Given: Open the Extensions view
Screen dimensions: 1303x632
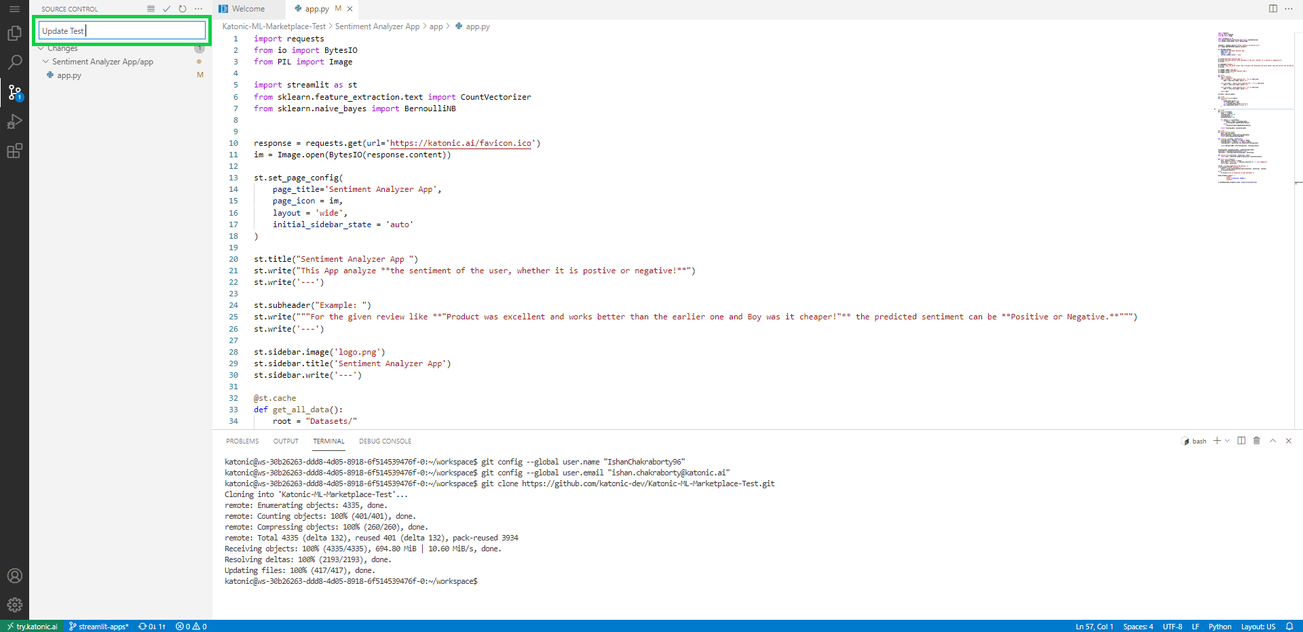Looking at the screenshot, I should 14,151.
